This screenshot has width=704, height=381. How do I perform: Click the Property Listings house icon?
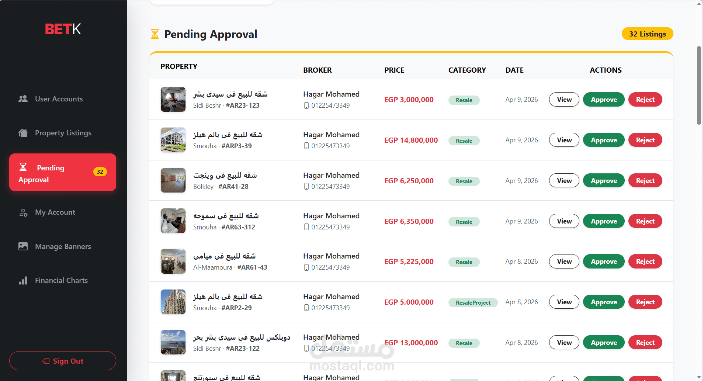[23, 133]
